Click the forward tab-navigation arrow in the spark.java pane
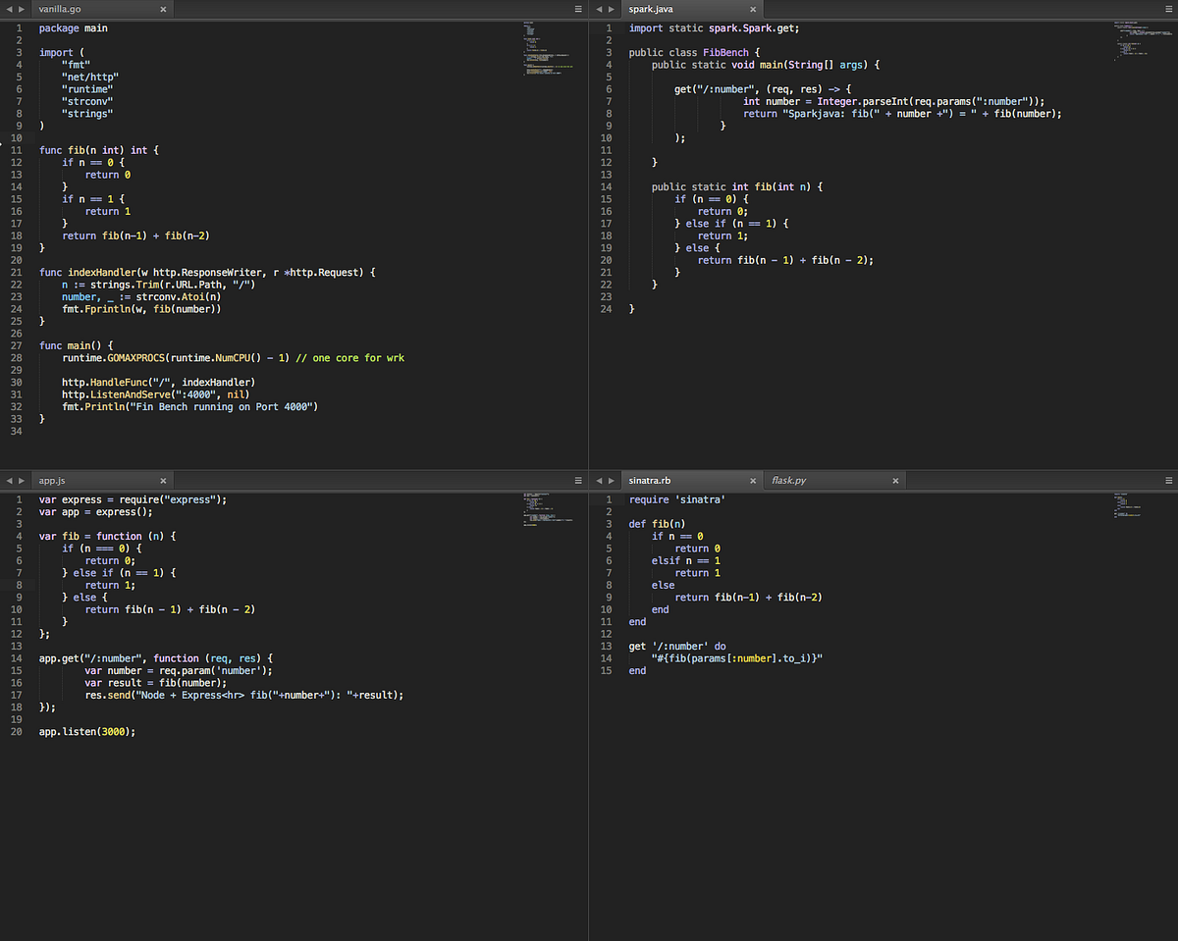Image resolution: width=1178 pixels, height=941 pixels. tap(609, 9)
